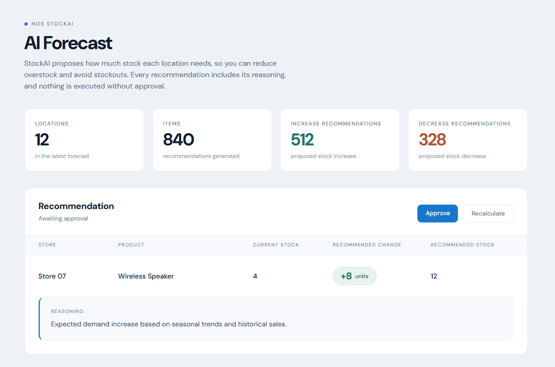
Task: Click 'in the latest forecast' caption
Action: [62, 156]
